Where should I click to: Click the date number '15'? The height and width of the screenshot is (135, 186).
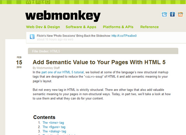coord(19,62)
